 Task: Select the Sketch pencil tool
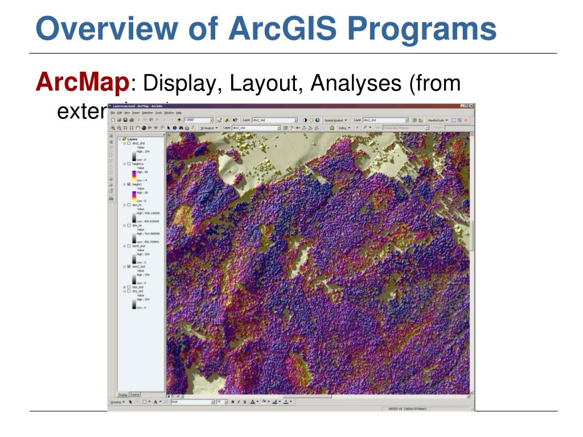pos(365,127)
